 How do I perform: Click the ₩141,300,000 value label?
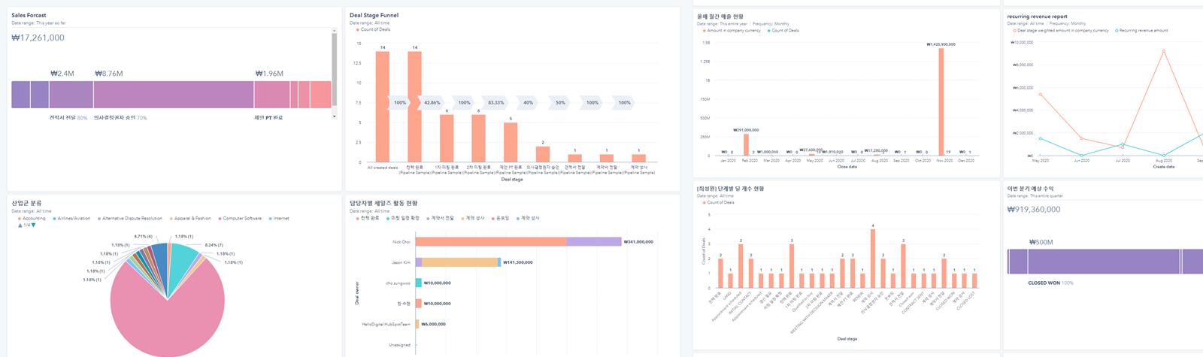point(517,262)
